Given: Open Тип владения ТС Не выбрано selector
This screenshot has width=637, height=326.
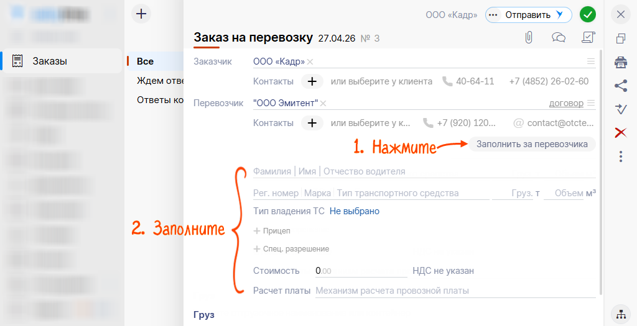Looking at the screenshot, I should point(354,211).
